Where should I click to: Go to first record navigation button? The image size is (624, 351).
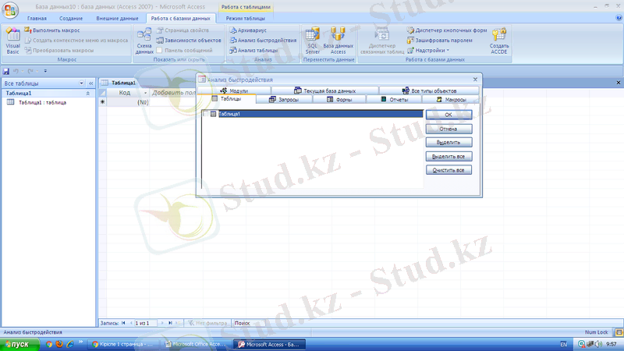coord(123,323)
